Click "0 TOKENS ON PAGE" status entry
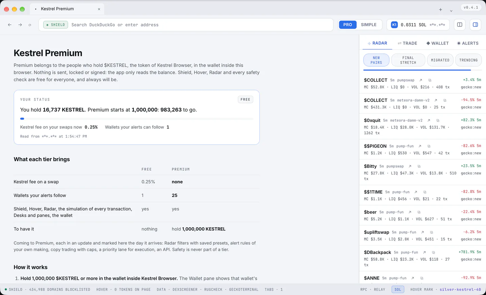This screenshot has height=295, width=486. [133, 290]
